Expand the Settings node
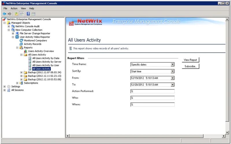 tap(5, 87)
